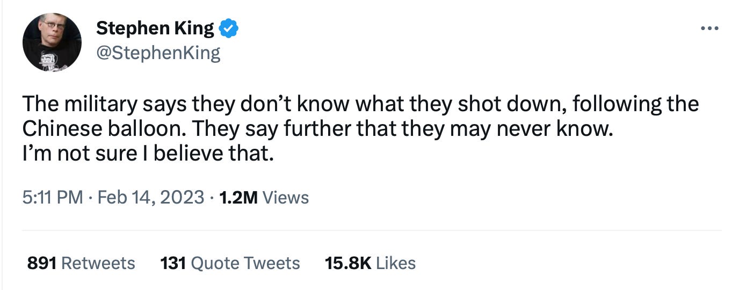
Task: View the 1.2M Views analytics
Action: 264,198
